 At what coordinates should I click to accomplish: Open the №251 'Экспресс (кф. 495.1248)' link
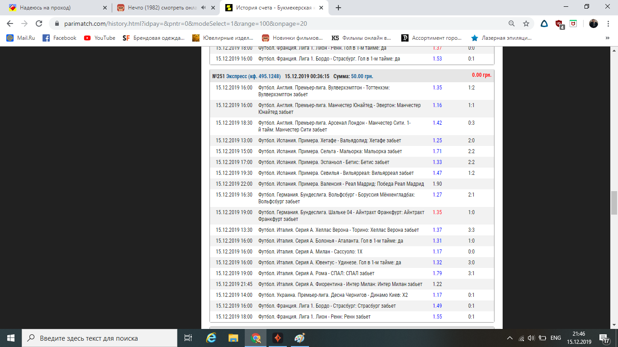coord(253,76)
